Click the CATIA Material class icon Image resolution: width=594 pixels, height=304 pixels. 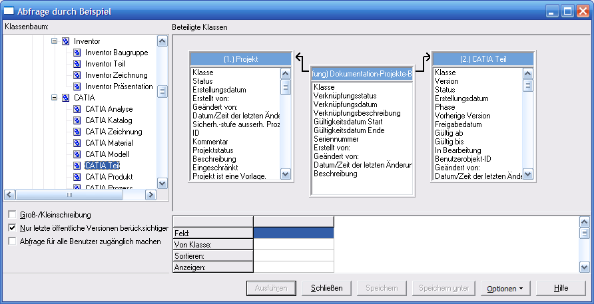point(77,143)
